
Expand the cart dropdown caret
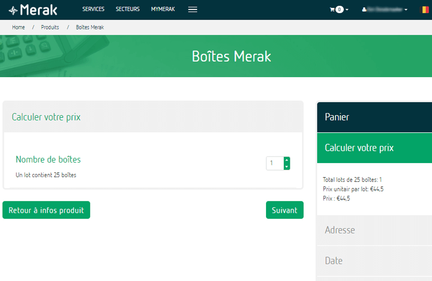347,10
